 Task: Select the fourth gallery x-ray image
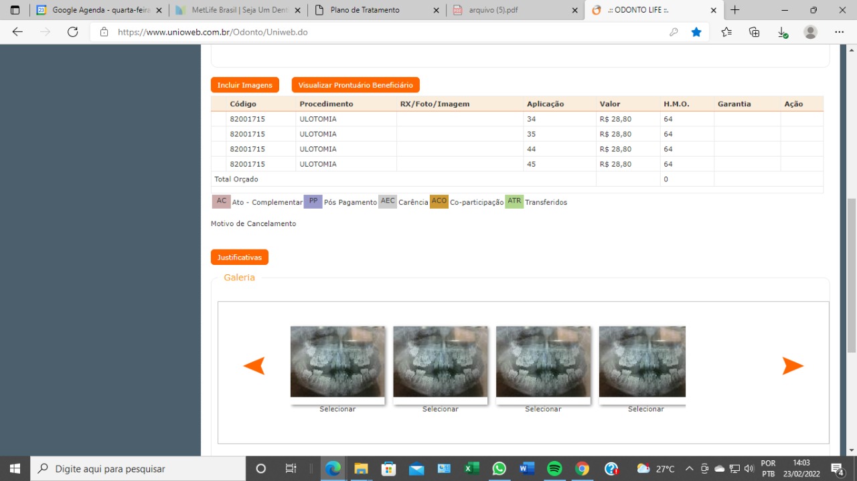click(x=642, y=362)
